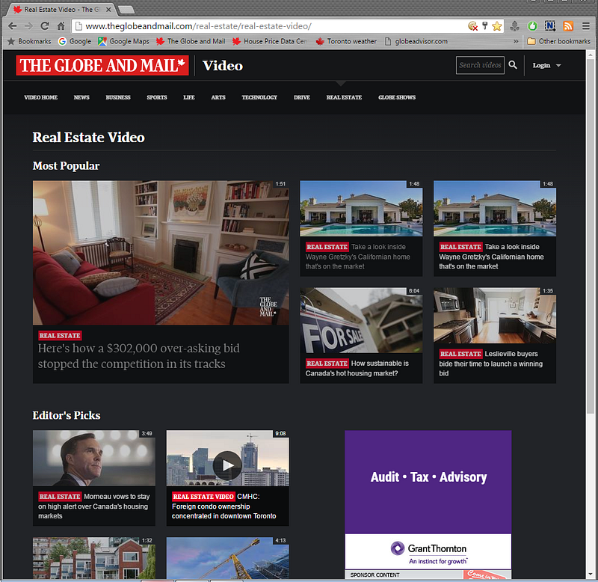598x582 pixels.
Task: Select the Real Estate menu item
Action: click(x=344, y=97)
